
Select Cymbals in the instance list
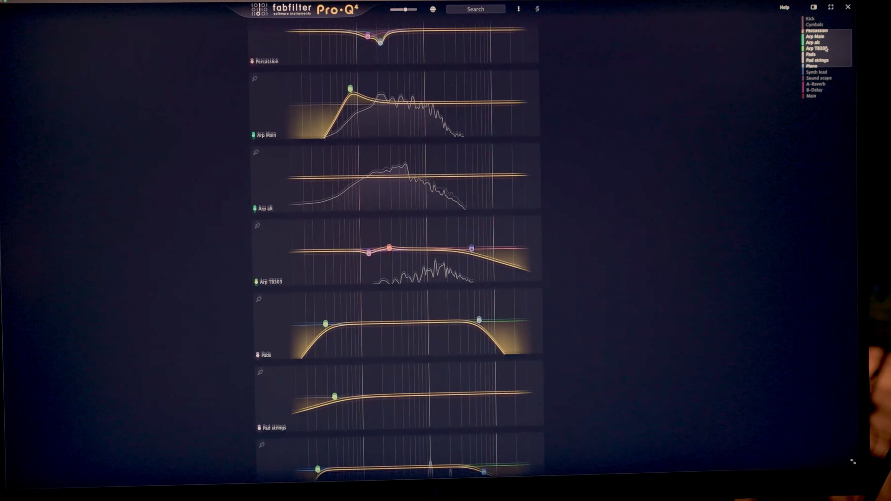pos(814,25)
